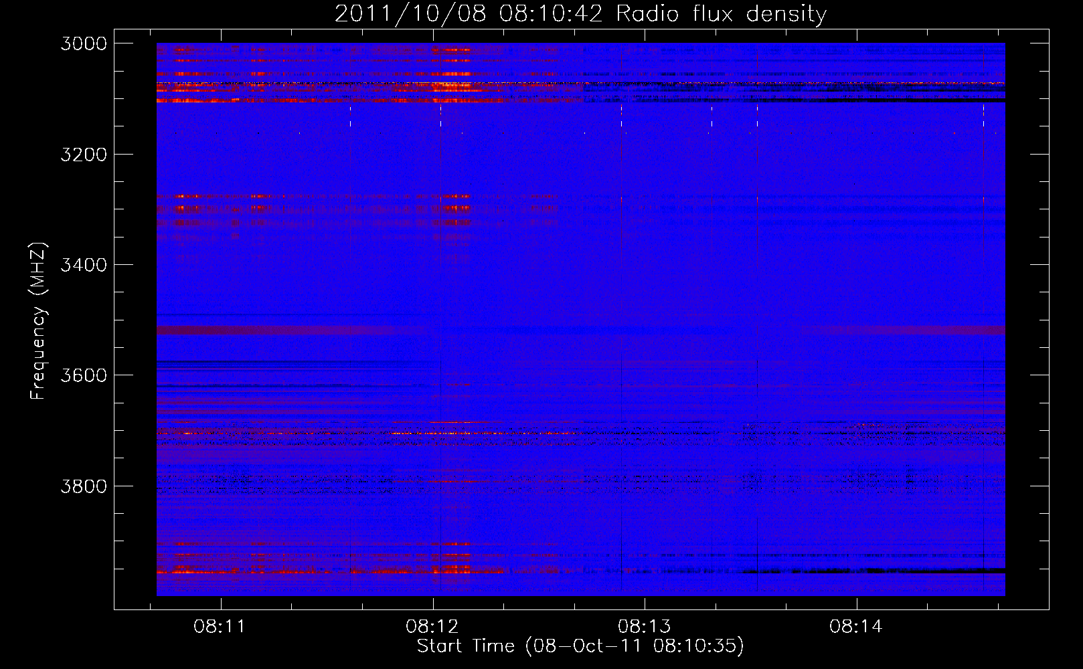The height and width of the screenshot is (669, 1083).
Task: Click the 'Start Time (08-Oct-11 08:10:35)' axis title
Action: point(580,646)
